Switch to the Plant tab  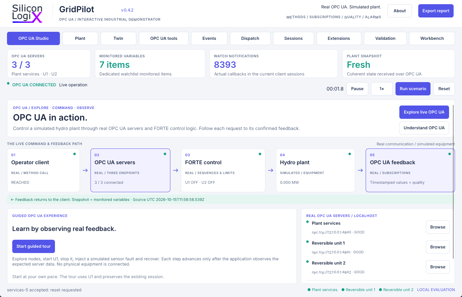tap(80, 38)
